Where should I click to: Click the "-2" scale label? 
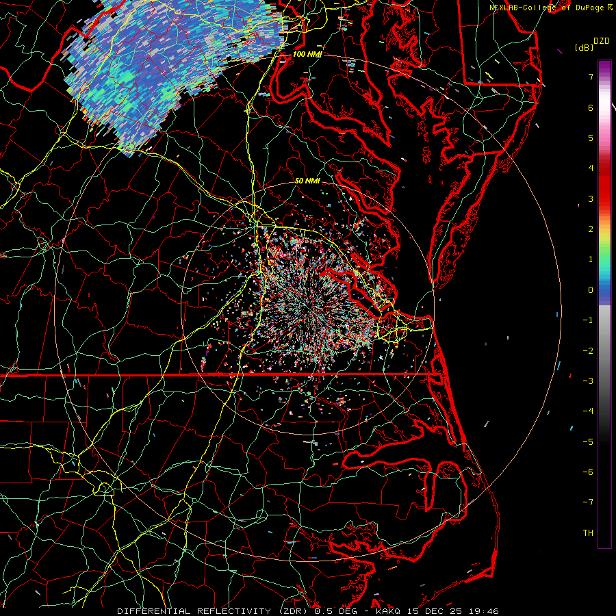[588, 351]
